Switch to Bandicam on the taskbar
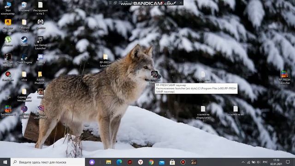The image size is (295, 166). [183, 162]
